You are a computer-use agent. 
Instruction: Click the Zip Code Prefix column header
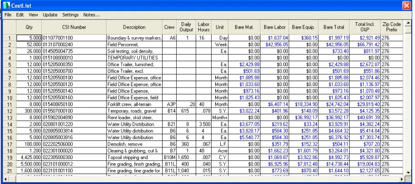click(392, 27)
